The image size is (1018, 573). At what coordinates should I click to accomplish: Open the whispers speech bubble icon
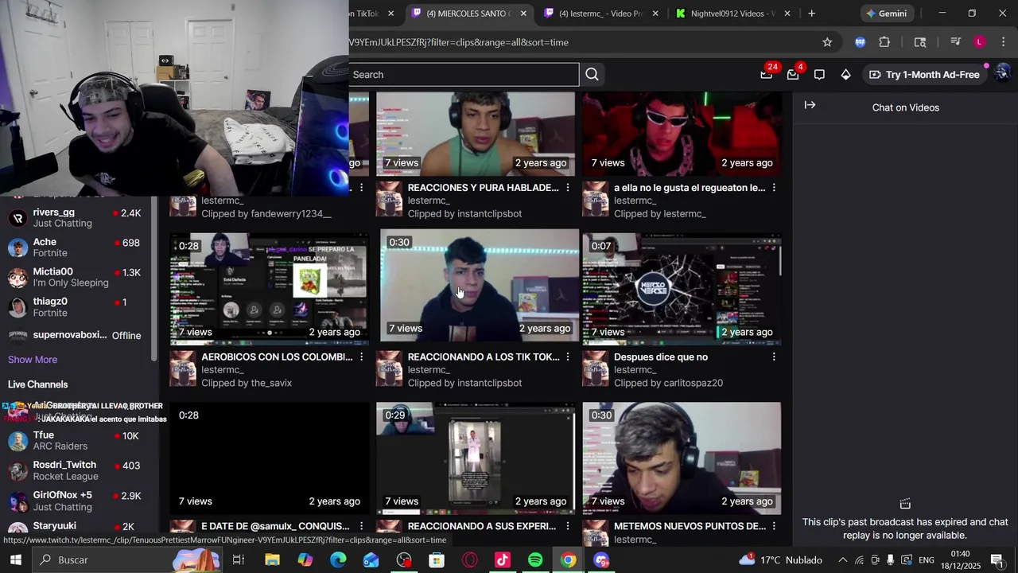[x=819, y=75]
